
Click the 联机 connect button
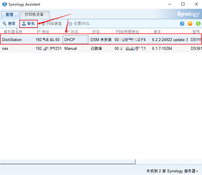28,23
